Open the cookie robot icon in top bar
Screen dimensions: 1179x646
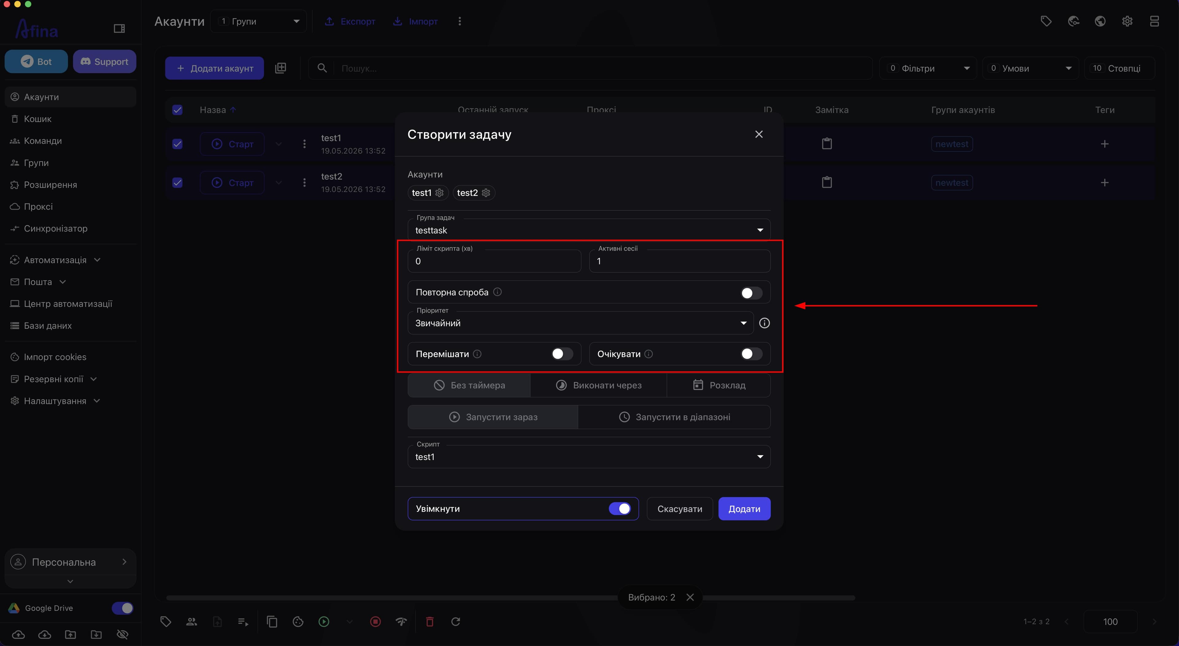[1073, 21]
